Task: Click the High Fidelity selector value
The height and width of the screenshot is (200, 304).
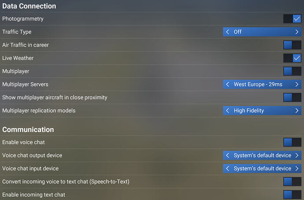Action: coord(249,111)
